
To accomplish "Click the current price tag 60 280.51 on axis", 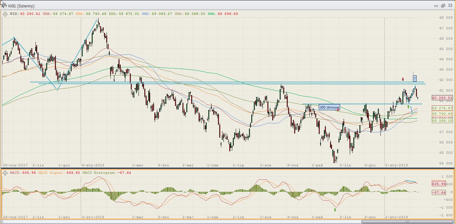I will [x=442, y=98].
